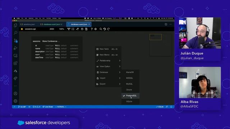230x129 pixels.
Task: Click the description column name
Action: tap(40, 52)
